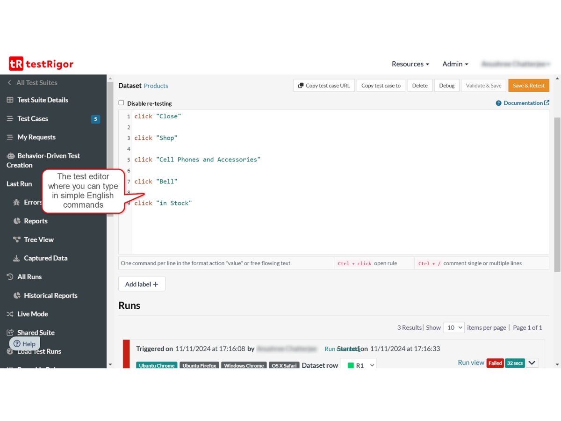Click editor line click "Shop"

pos(156,138)
